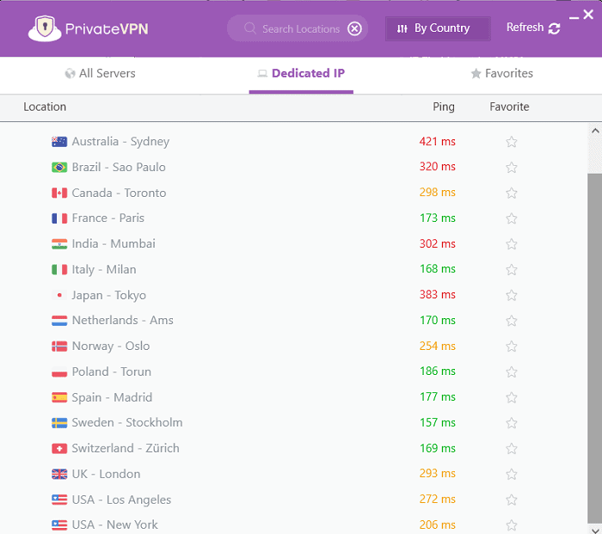Screen dimensions: 602x534
Task: Mark UK - London as favorite
Action: tap(512, 474)
